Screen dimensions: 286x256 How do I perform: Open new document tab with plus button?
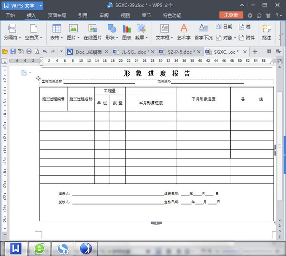coord(255,51)
